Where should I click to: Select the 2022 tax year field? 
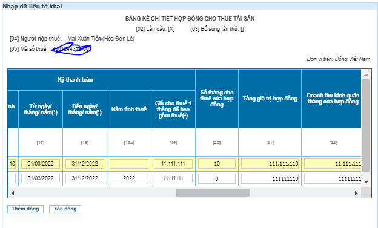tap(129, 178)
